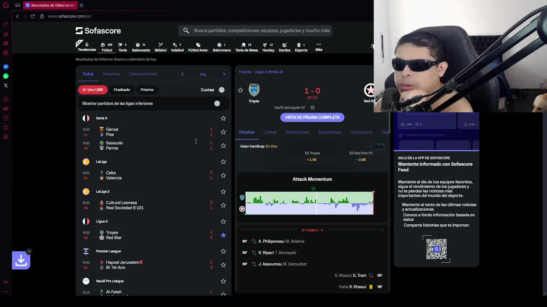Viewport: 547px width, 307px height.
Task: Open GX Control speedometer in sidebar
Action: [6, 25]
